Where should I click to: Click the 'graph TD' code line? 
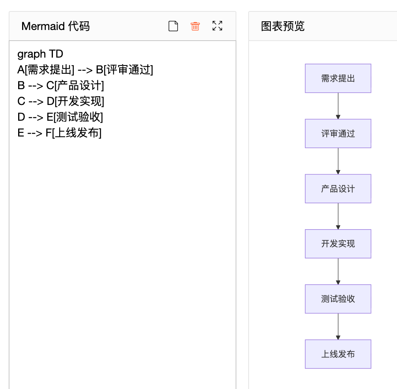coord(40,54)
